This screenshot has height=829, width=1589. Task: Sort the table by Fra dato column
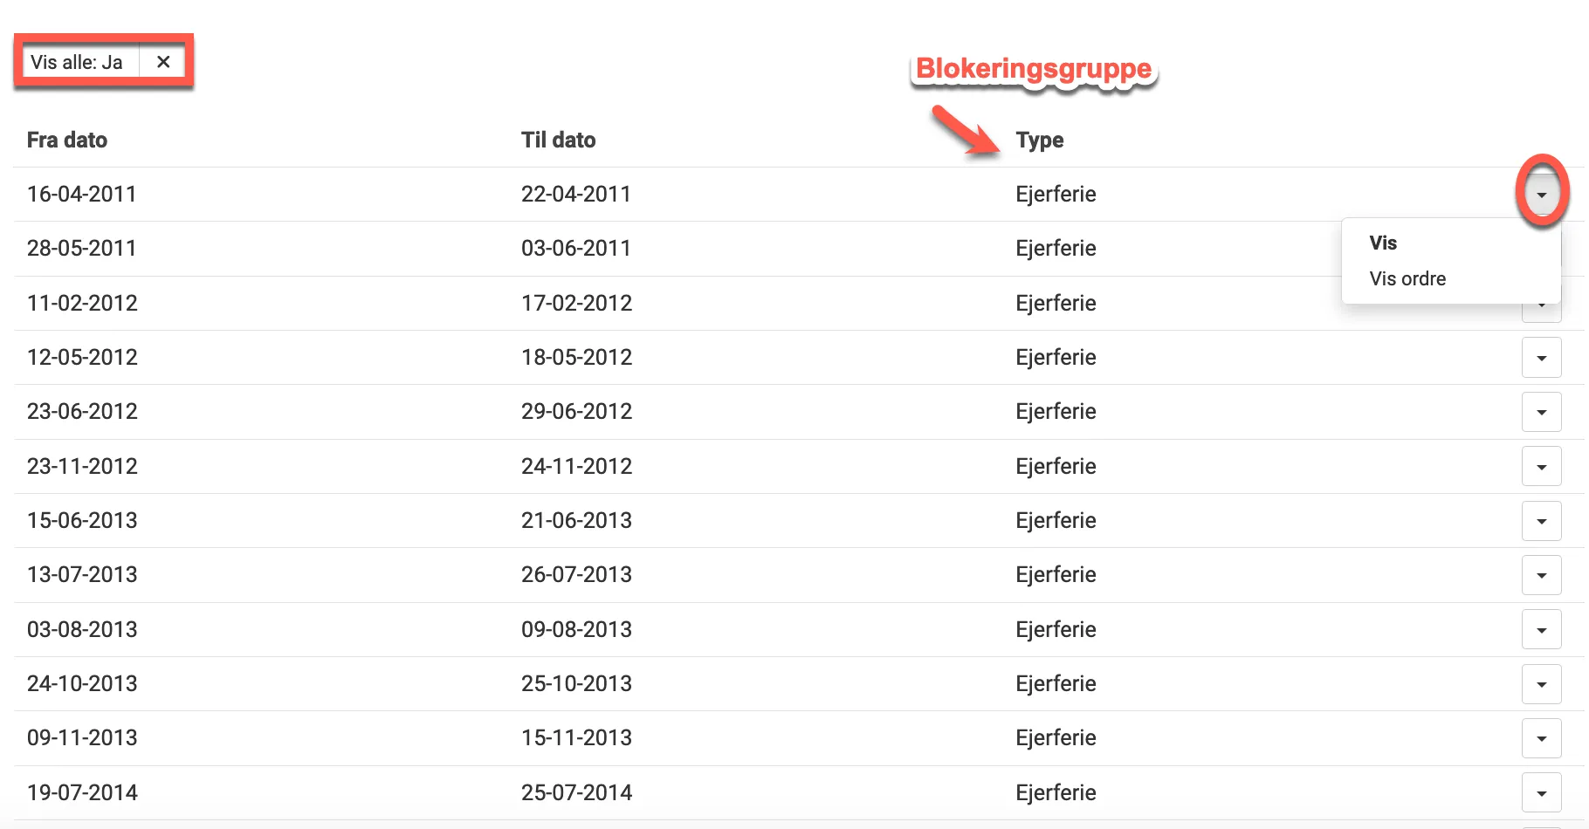point(68,140)
